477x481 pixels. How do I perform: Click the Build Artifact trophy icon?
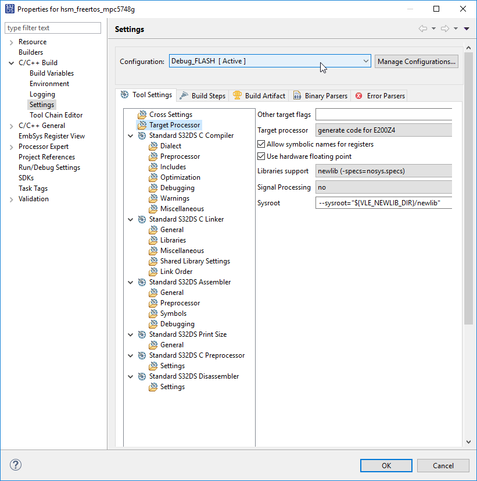[x=237, y=95]
